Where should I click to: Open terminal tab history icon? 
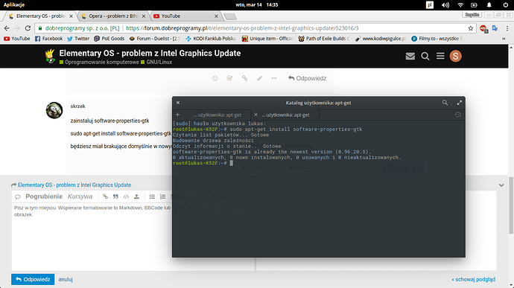457,115
